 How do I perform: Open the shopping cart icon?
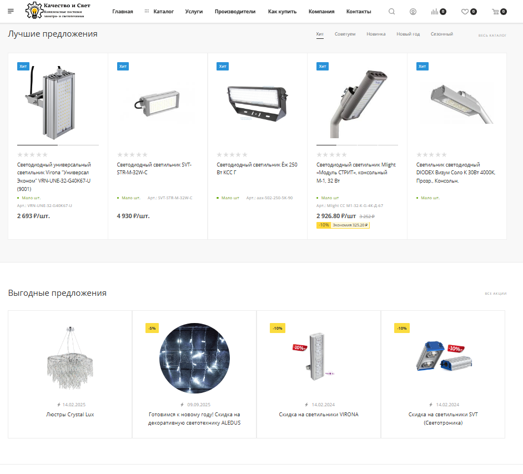(495, 12)
